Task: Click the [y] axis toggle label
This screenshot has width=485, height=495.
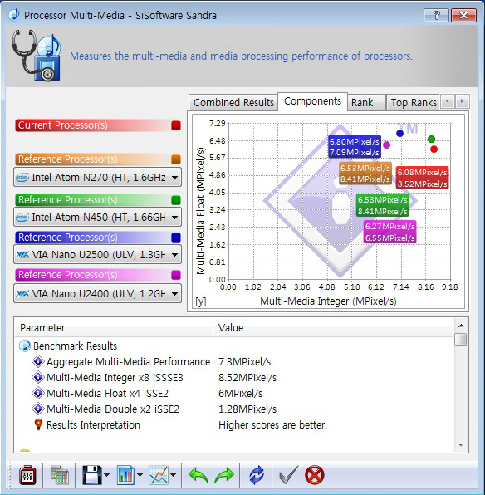Action: tap(201, 301)
